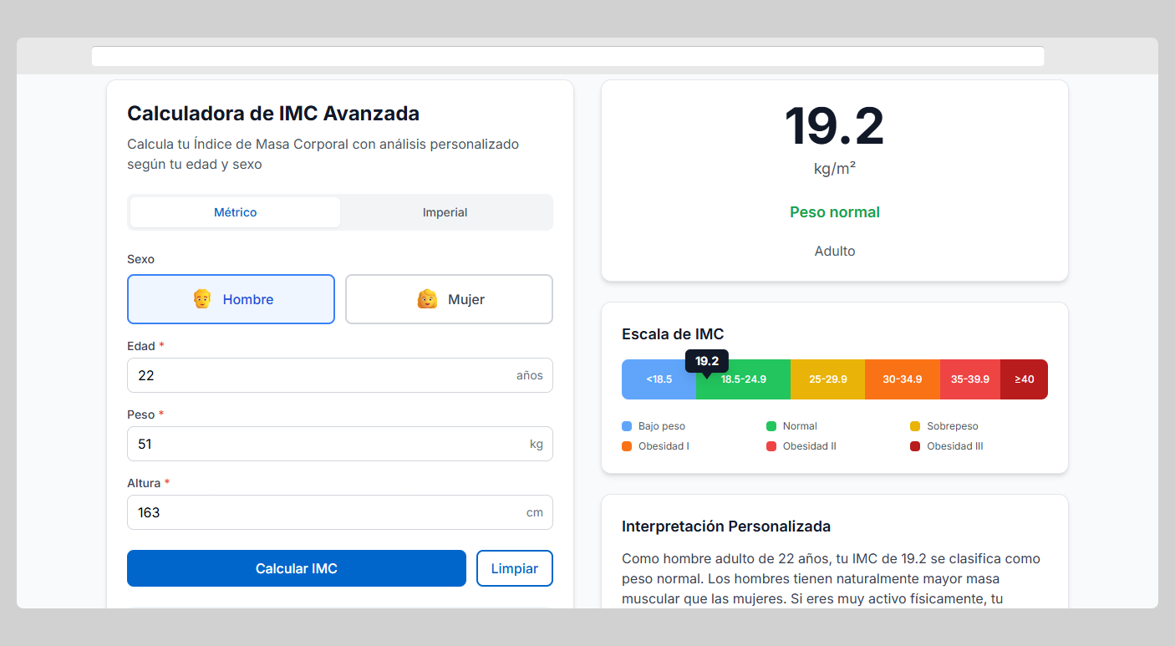Click the orange Obesidad I legend dot
The width and height of the screenshot is (1175, 646).
click(x=625, y=445)
